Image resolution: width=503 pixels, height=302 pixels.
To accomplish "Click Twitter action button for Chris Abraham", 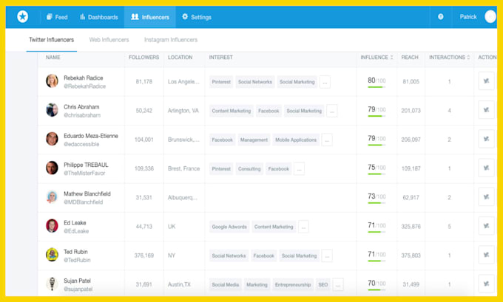I will tap(486, 110).
